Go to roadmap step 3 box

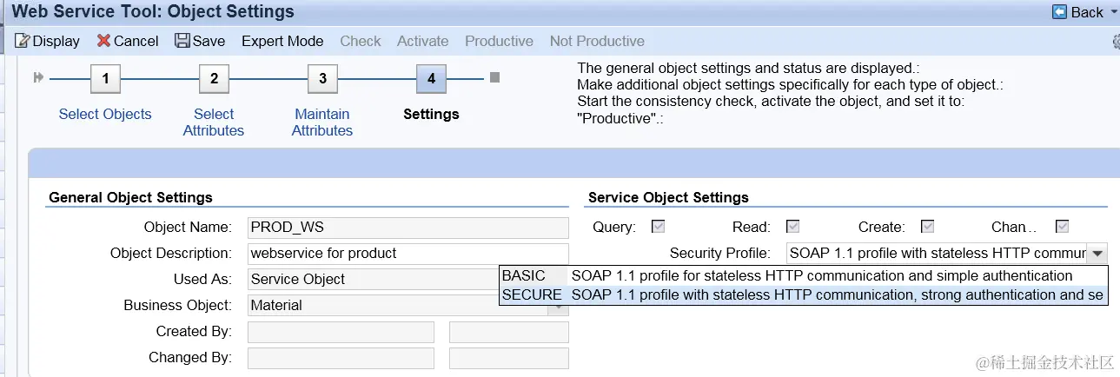coord(322,79)
